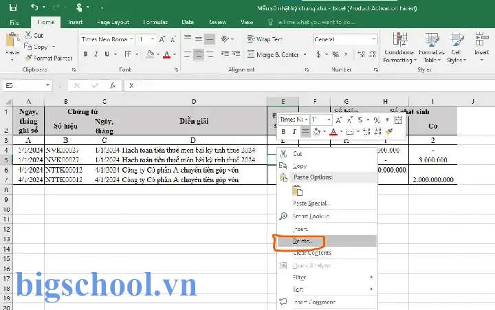The width and height of the screenshot is (495, 310).
Task: Click Bold in the mini toolbar
Action: (x=283, y=132)
